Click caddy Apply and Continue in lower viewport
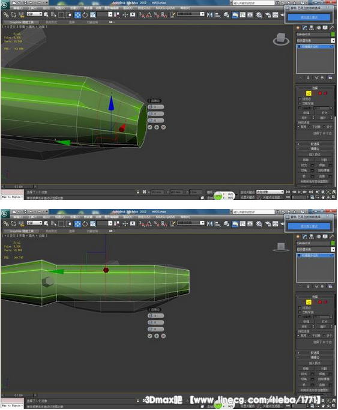Viewport: 338px width, 410px height. (157, 336)
